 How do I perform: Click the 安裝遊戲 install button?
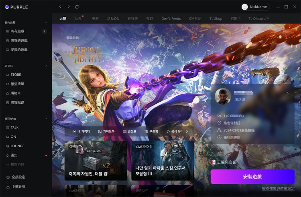(252, 177)
